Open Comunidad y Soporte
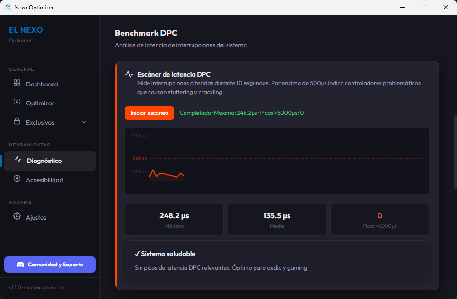 pyautogui.click(x=50, y=265)
